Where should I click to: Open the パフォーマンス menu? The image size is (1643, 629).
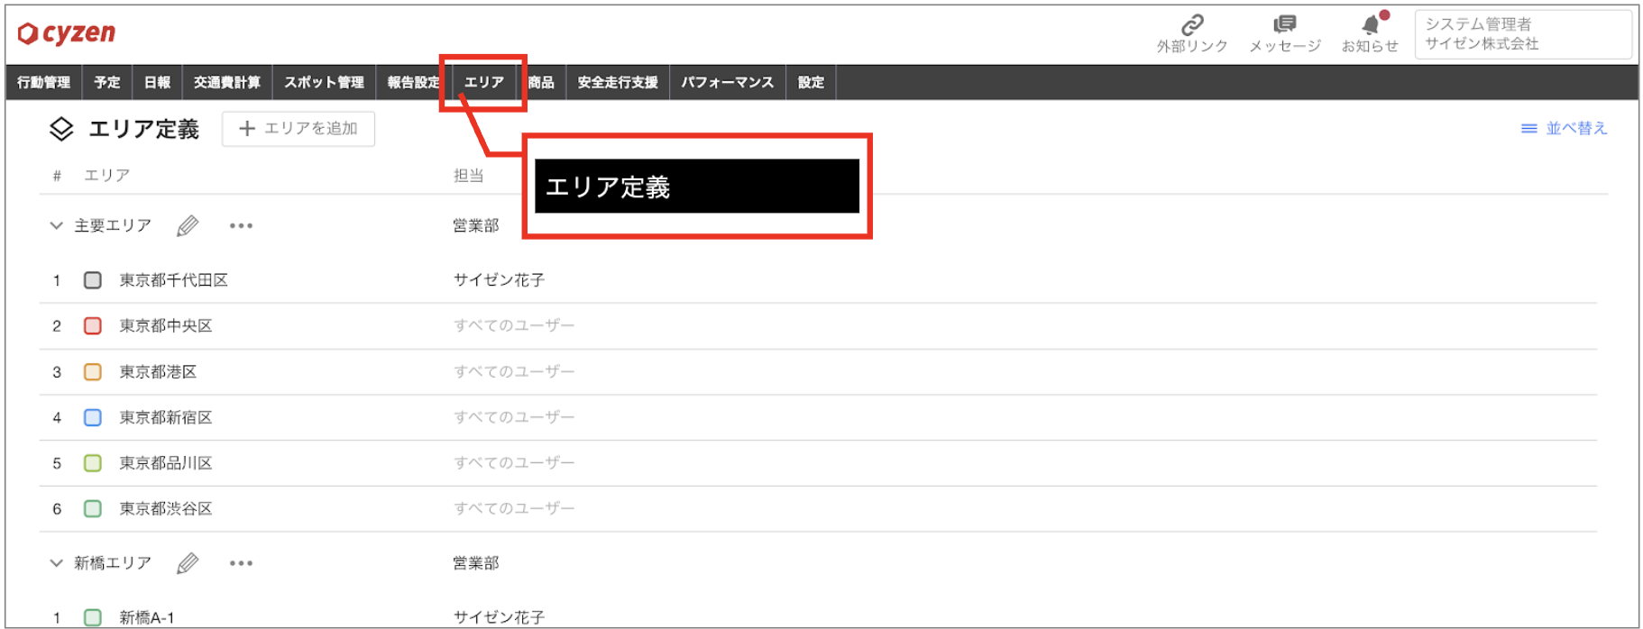click(727, 82)
